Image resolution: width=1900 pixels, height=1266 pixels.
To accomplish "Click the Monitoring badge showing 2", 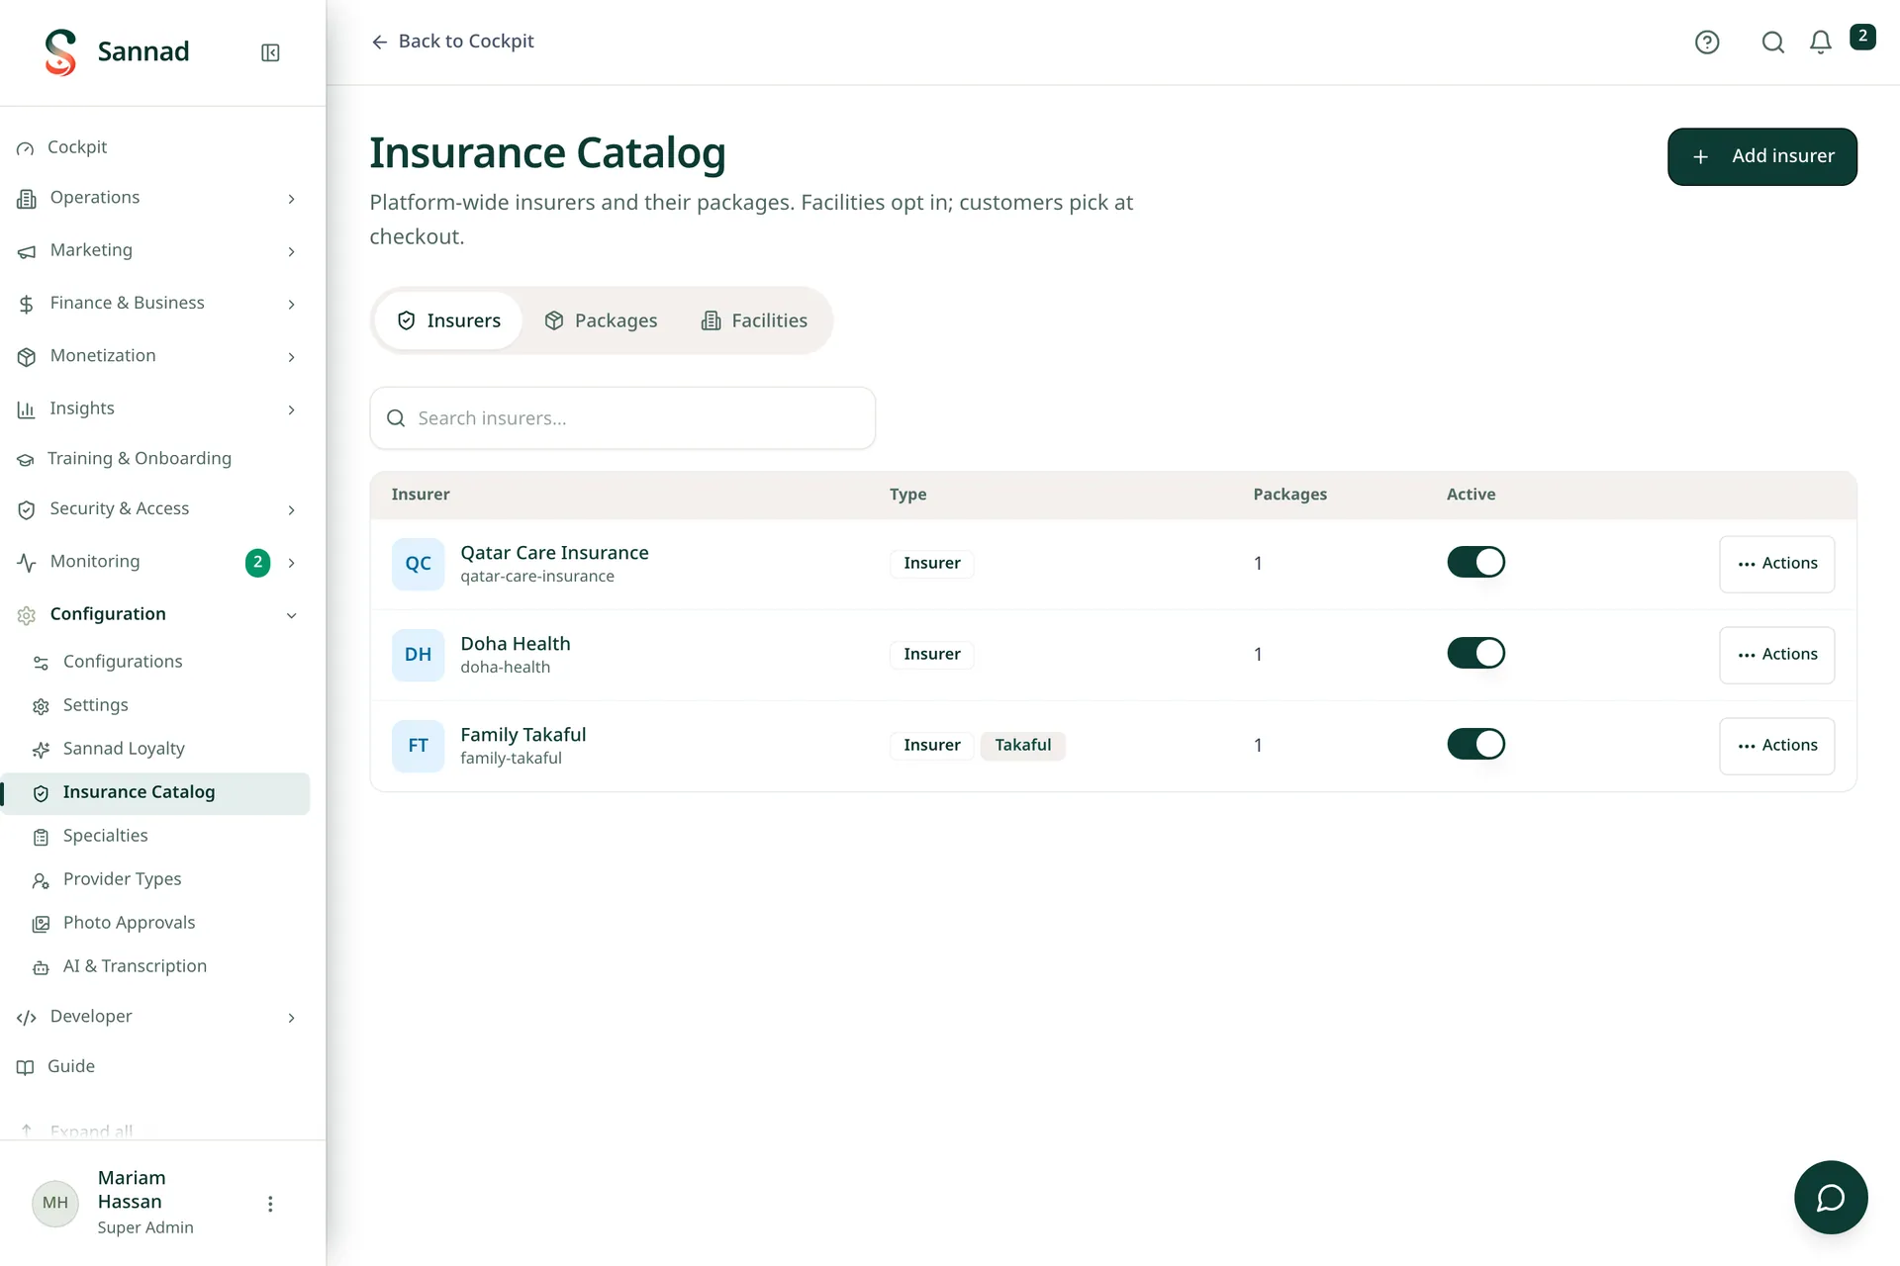I will click(257, 562).
